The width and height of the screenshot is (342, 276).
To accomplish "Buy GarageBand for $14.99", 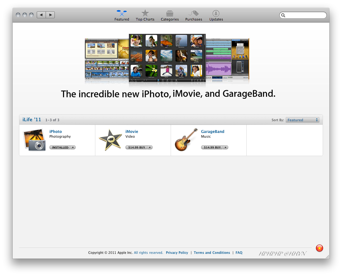I will click(212, 147).
